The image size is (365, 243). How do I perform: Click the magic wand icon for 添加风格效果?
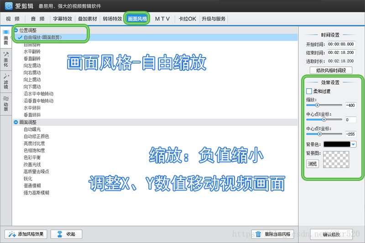click(x=12, y=234)
